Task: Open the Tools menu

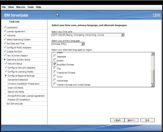Action: [30, 7]
